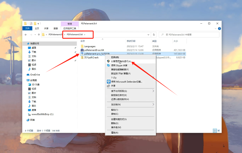Select pdfelement-pro_full5239 file icon
Image resolution: width=242 pixels, height=153 pixels.
(82, 54)
